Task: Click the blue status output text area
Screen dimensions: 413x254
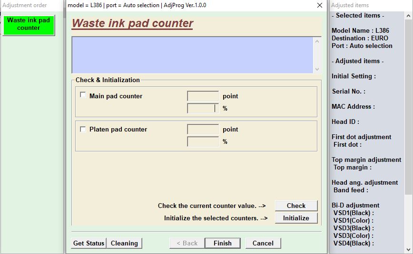Action: point(193,55)
